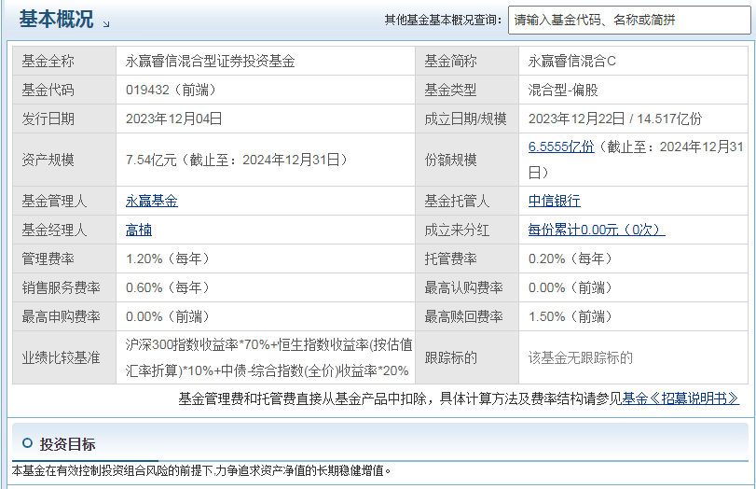Click the small arrow icon beside 基本概况

(106, 23)
